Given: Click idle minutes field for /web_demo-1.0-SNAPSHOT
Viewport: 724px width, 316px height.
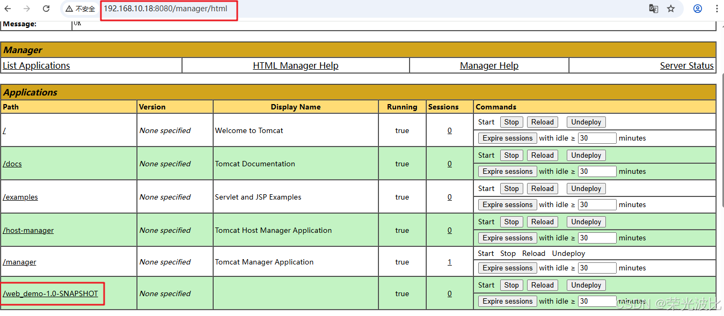Looking at the screenshot, I should click(597, 301).
